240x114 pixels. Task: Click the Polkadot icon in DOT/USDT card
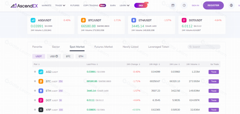pyautogui.click(x=184, y=20)
